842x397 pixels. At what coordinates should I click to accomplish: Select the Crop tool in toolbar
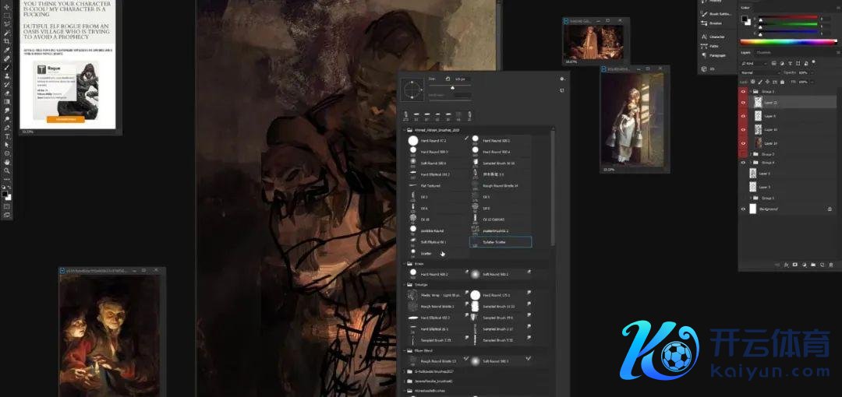point(7,41)
